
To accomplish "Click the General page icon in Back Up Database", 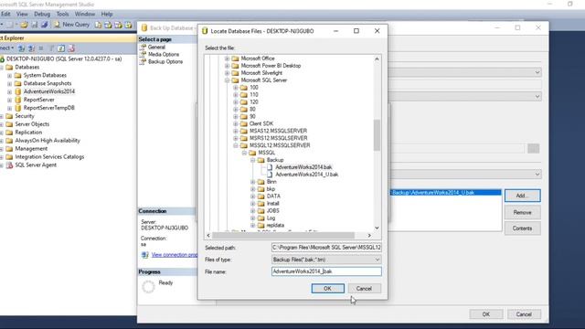I will pos(143,47).
